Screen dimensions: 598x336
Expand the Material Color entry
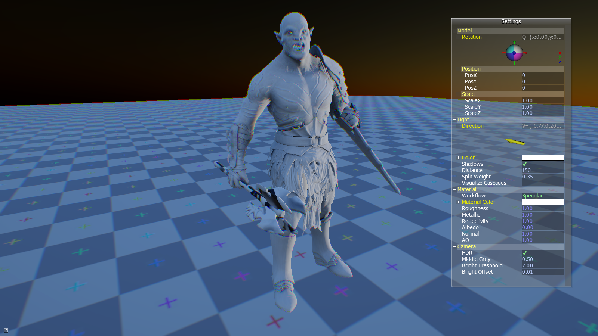(459, 202)
